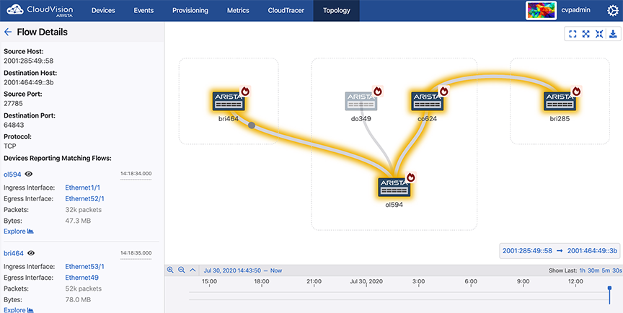Open the Ethernet53/1 ingress interface link
Image resolution: width=623 pixels, height=313 pixels.
84,267
